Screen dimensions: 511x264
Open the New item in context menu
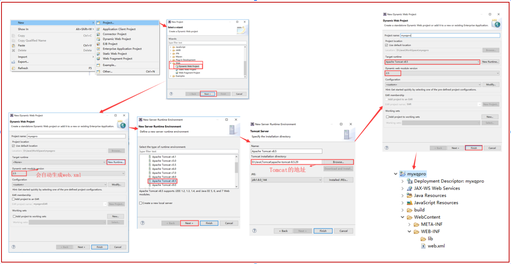[x=52, y=23]
